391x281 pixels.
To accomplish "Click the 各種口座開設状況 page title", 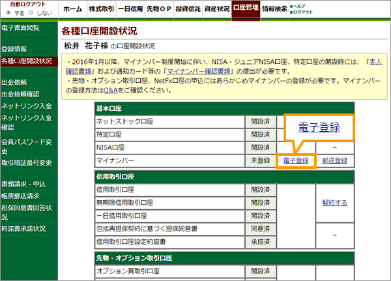I will pos(99,31).
